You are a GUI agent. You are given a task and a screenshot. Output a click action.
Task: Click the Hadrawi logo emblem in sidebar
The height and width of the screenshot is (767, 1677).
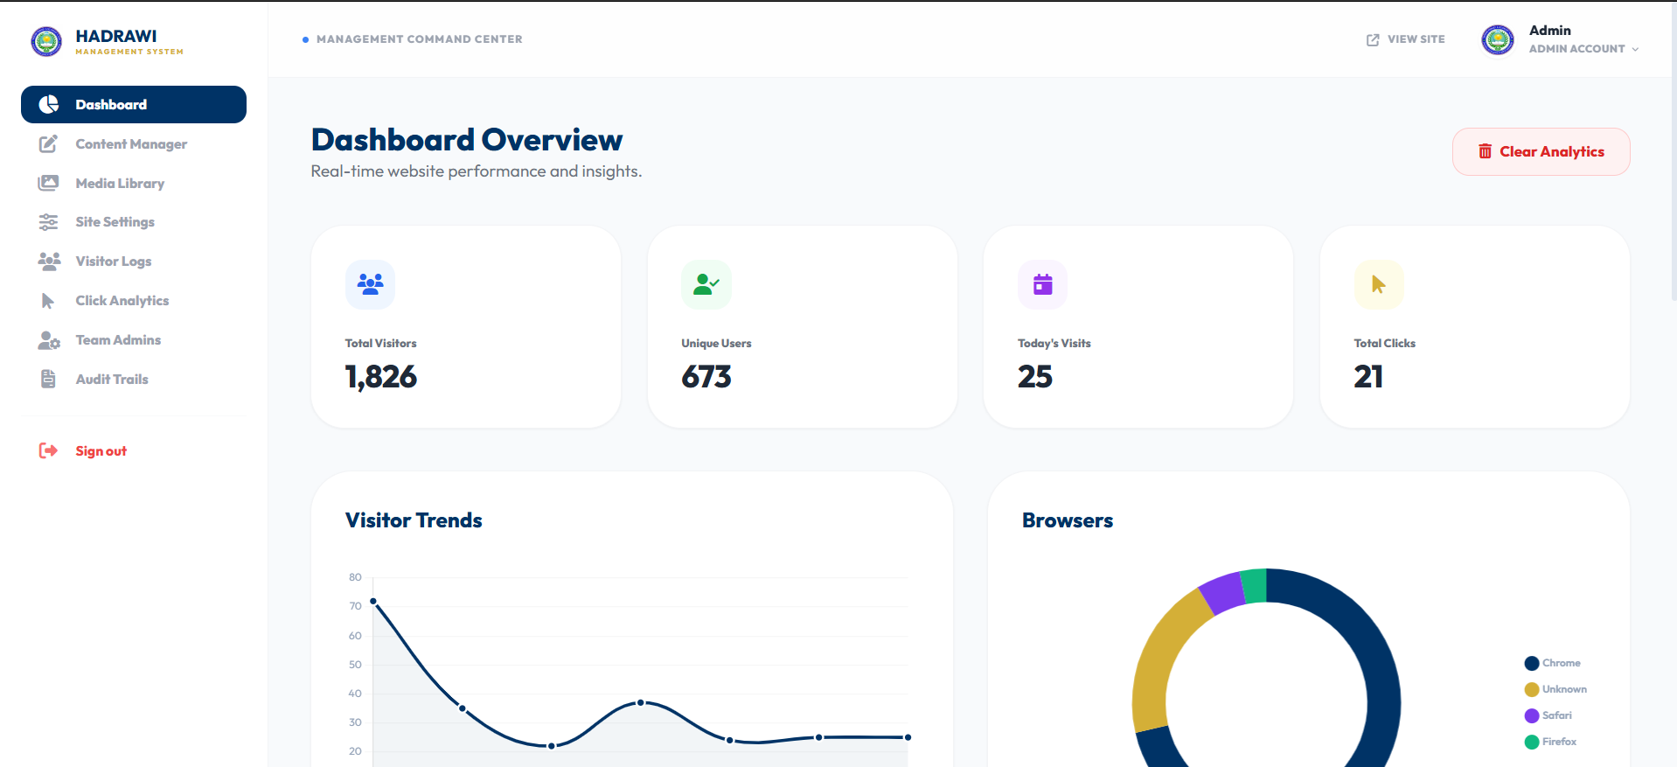pos(46,41)
